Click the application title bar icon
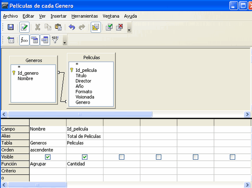Image resolution: width=252 pixels, height=188 pixels. coord(5,6)
